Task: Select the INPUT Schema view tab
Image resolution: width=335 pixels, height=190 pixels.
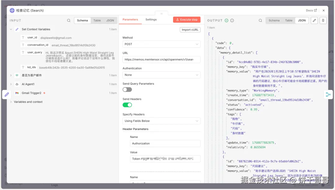Action: coord(83,20)
